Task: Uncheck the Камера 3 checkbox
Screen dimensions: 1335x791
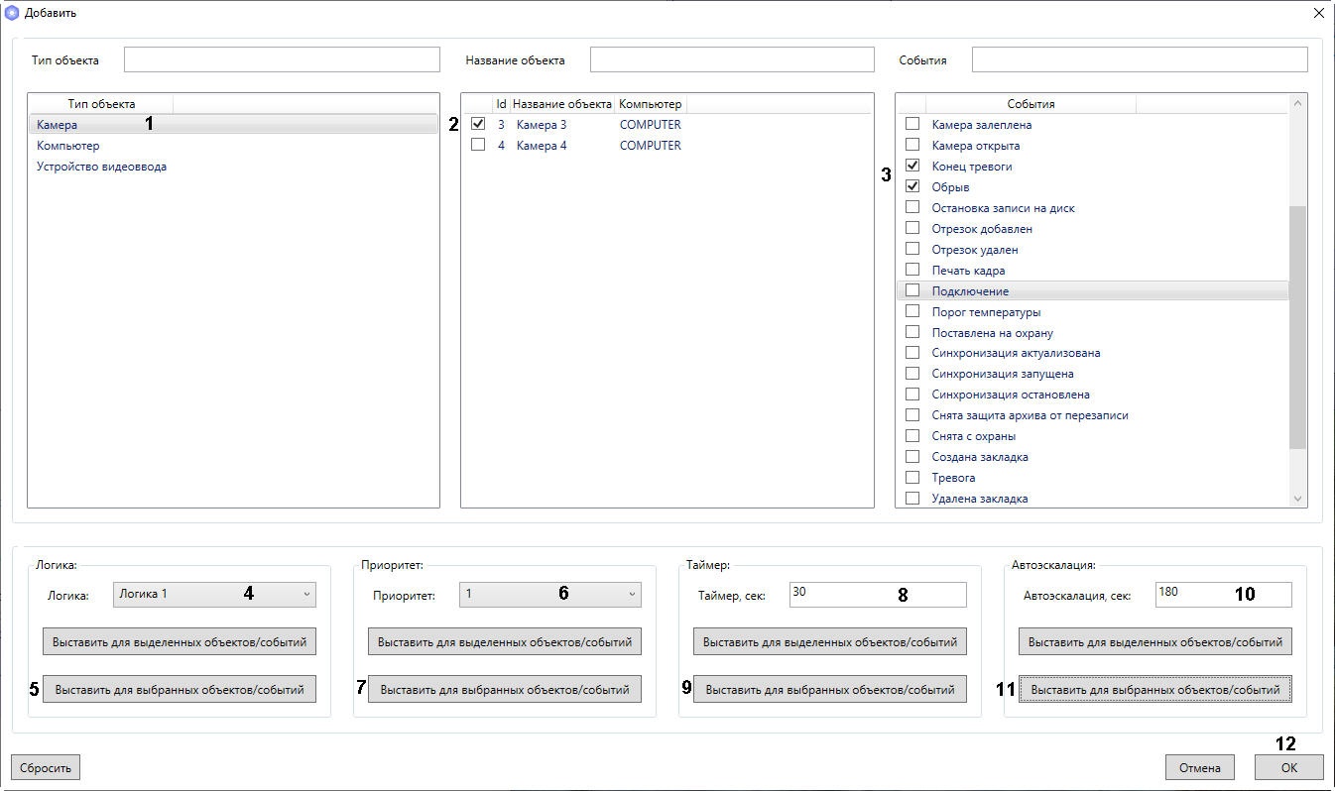Action: pyautogui.click(x=478, y=124)
